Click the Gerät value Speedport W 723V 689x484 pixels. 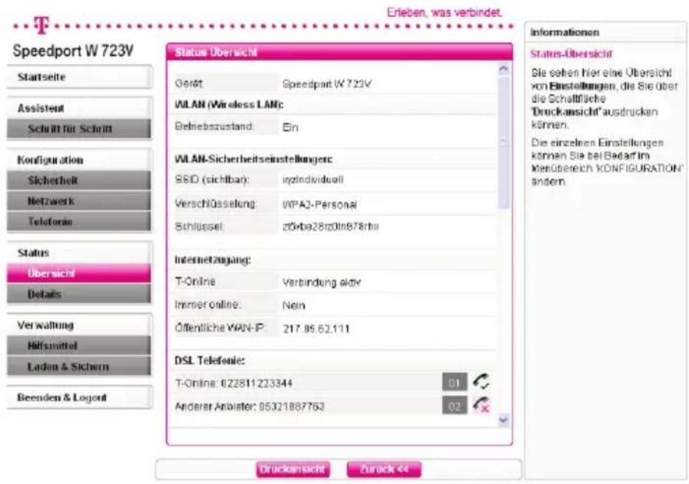click(x=326, y=83)
